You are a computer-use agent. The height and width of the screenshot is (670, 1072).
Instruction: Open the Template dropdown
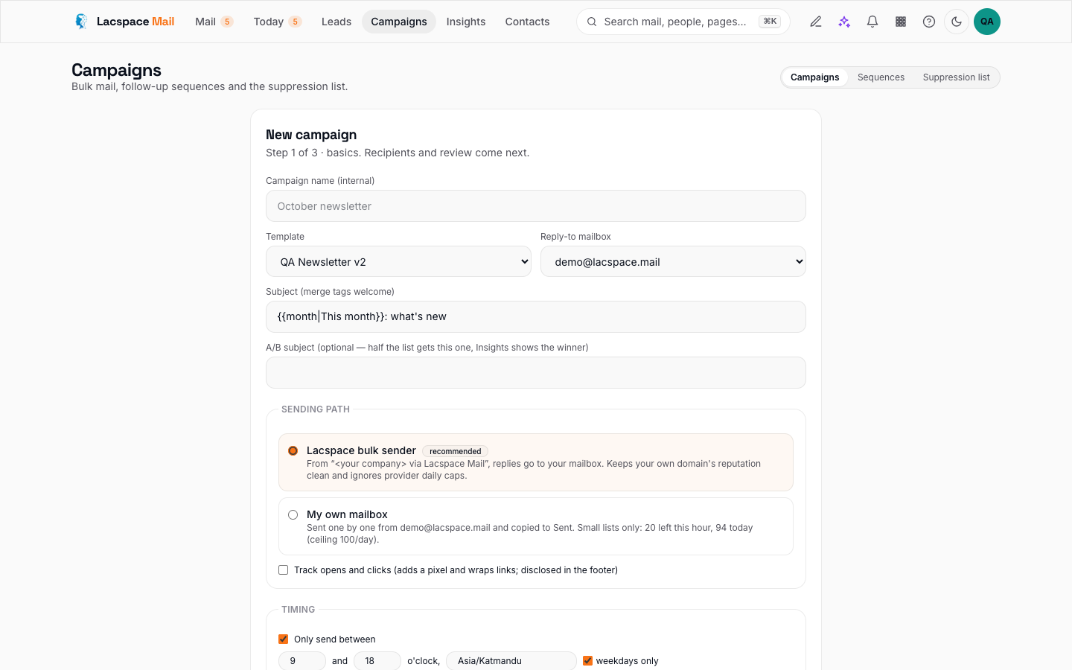[x=398, y=261]
